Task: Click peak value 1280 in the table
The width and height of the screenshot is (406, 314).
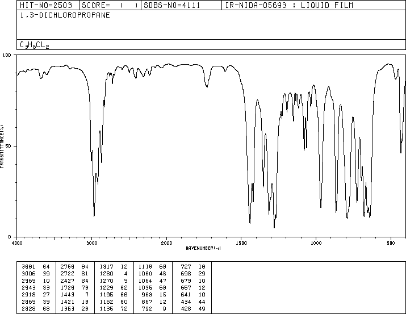Action: point(106,273)
